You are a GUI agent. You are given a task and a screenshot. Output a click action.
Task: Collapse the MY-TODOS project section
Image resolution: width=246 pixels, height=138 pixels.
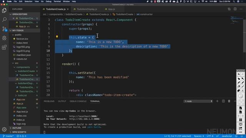(10, 31)
